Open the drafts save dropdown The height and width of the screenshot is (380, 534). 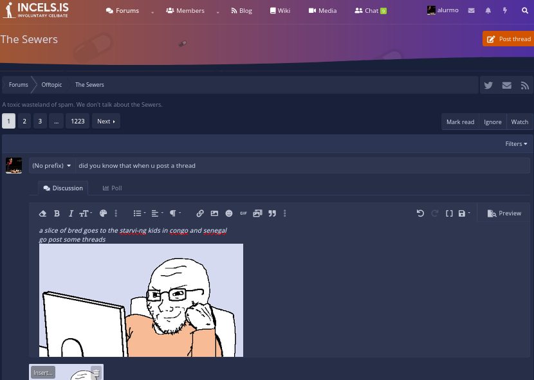pos(464,213)
